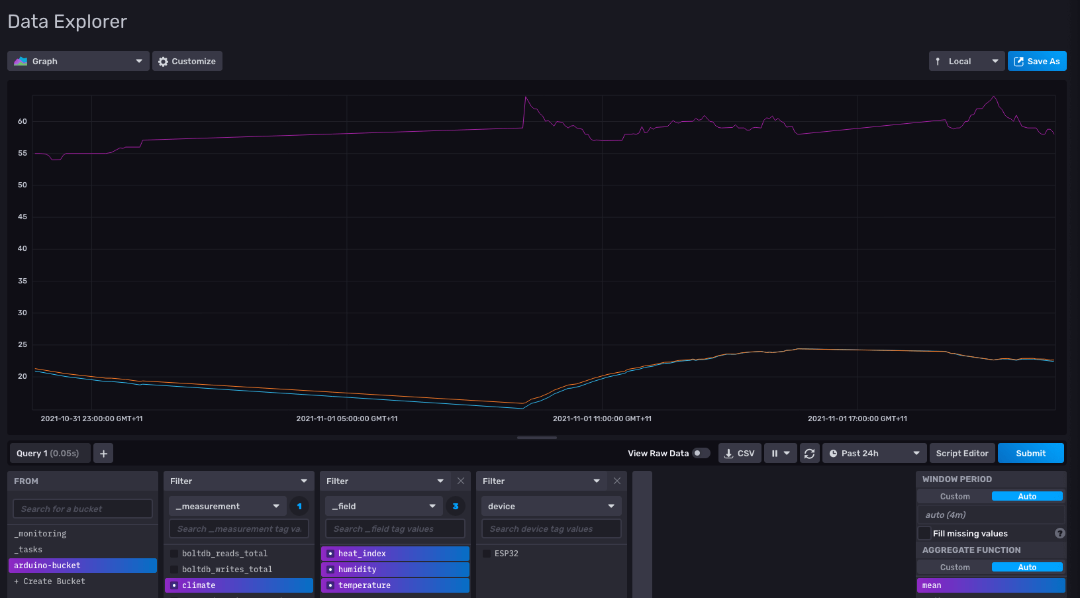Open the Filter type dropdown above the _field key
Screen dimensions: 1080x598
[x=385, y=481]
